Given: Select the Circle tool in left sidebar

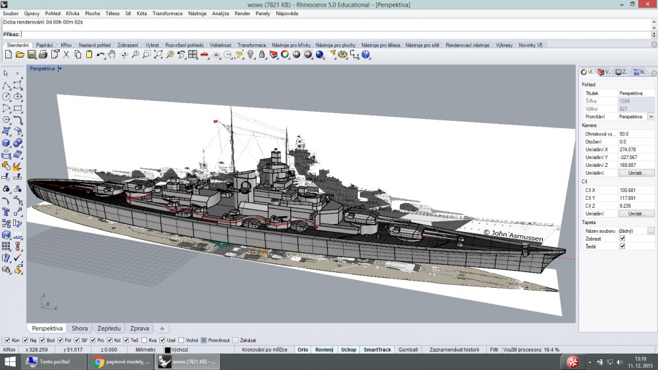Looking at the screenshot, I should pos(6,97).
